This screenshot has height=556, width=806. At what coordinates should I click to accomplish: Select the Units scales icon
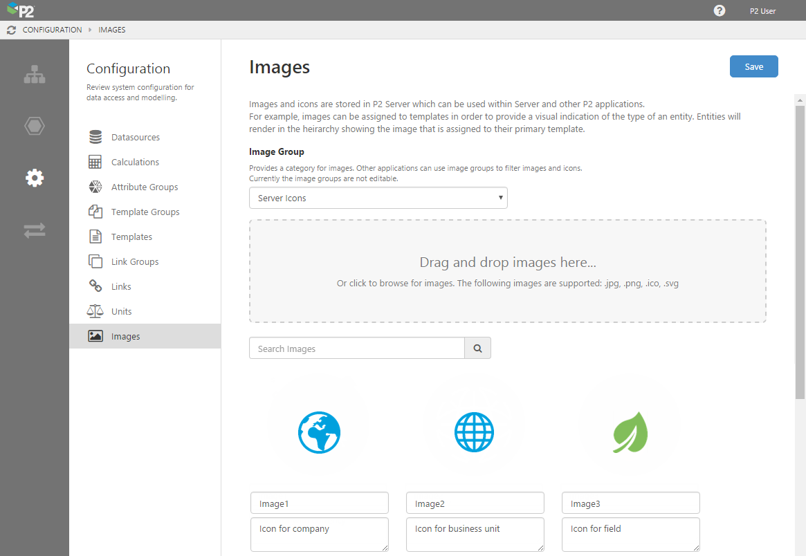coord(95,311)
